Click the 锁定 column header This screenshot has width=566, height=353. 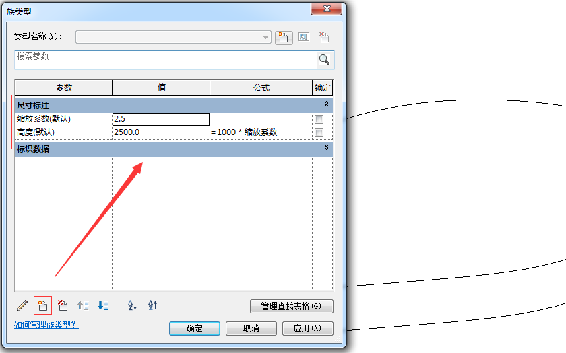point(323,87)
